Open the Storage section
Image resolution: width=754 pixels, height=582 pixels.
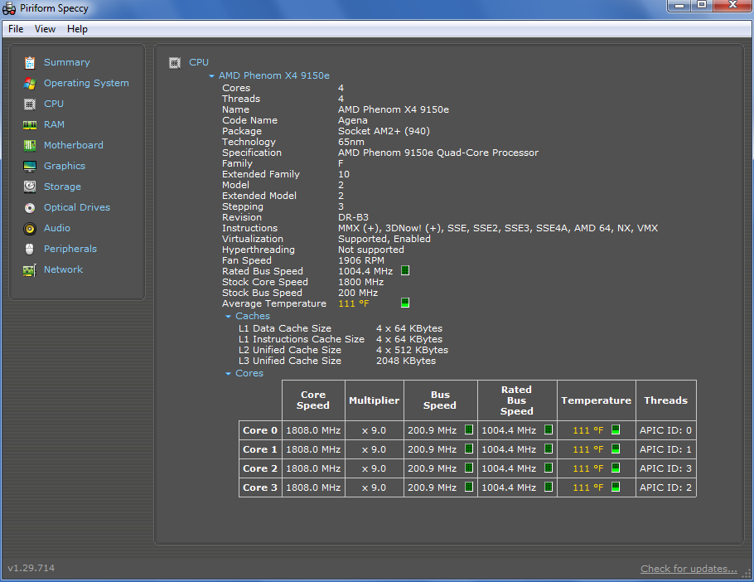tap(62, 187)
